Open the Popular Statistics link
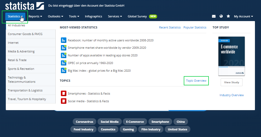This screenshot has width=261, height=137. click(x=195, y=27)
